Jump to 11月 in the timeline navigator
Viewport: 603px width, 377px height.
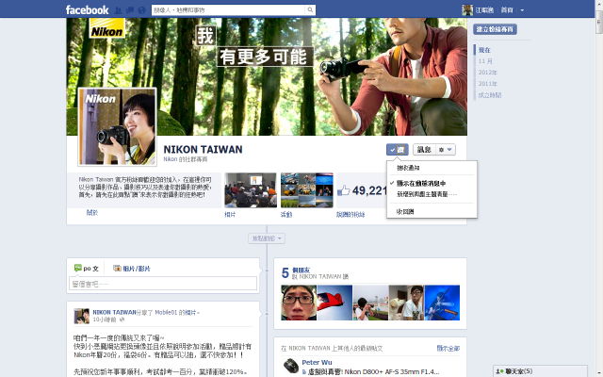click(485, 61)
